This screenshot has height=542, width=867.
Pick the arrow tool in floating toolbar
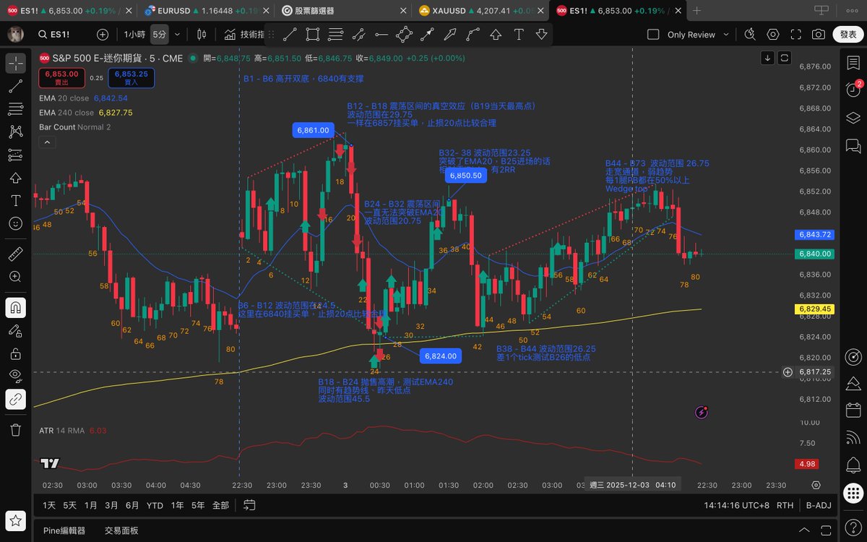[427, 35]
